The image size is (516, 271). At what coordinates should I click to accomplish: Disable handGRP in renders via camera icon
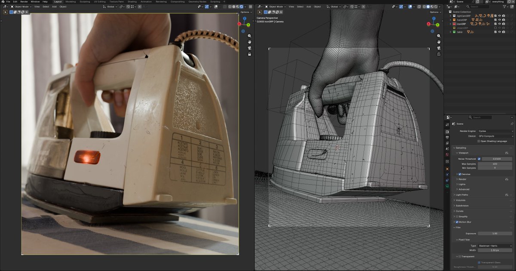[504, 20]
